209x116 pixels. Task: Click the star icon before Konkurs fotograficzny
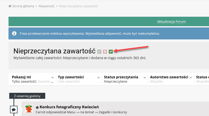(x=37, y=107)
